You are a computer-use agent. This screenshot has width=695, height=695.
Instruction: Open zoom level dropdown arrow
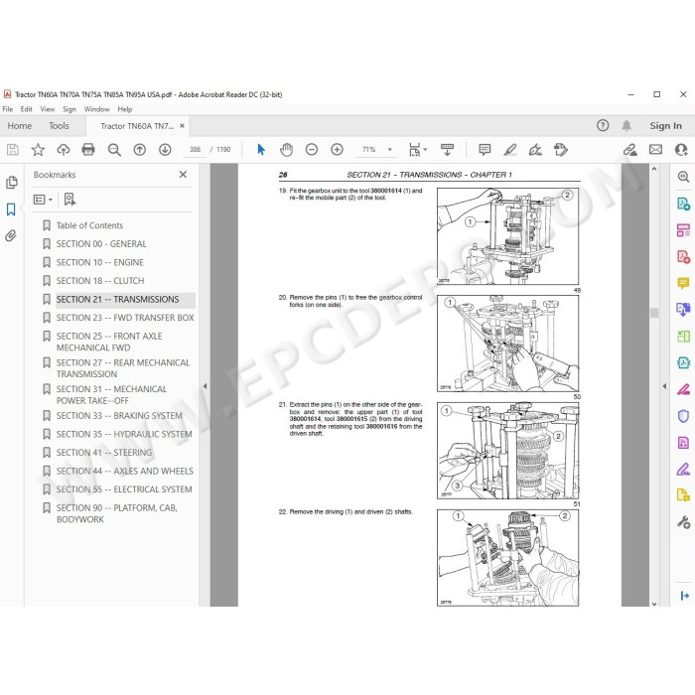click(390, 150)
